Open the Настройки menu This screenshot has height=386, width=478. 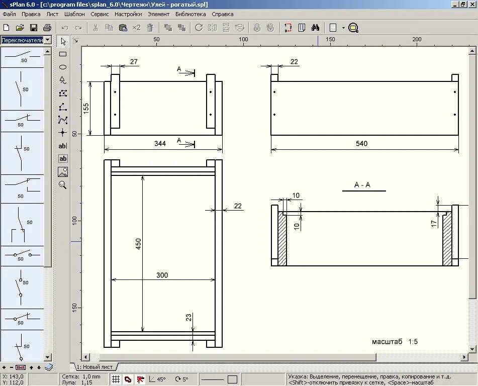(x=128, y=14)
